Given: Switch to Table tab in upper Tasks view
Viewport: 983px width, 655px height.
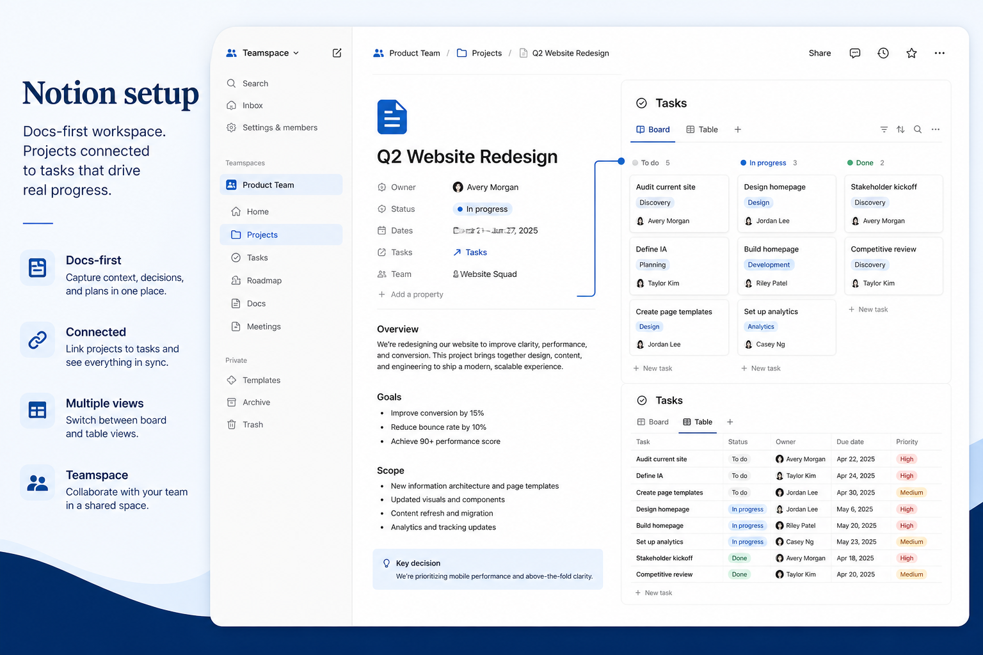Looking at the screenshot, I should (702, 130).
